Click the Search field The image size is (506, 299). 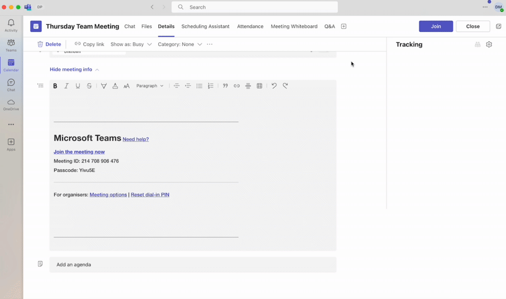[255, 7]
